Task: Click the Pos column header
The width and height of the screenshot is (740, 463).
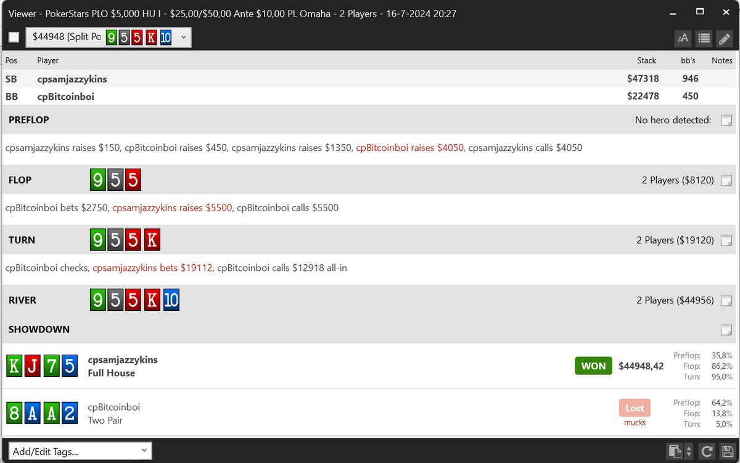Action: pos(11,60)
